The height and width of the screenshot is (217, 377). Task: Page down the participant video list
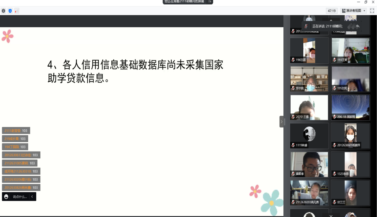(x=331, y=216)
